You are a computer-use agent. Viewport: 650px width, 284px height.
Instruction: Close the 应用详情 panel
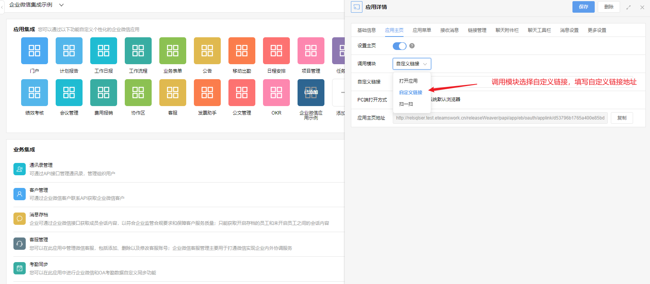click(x=642, y=7)
